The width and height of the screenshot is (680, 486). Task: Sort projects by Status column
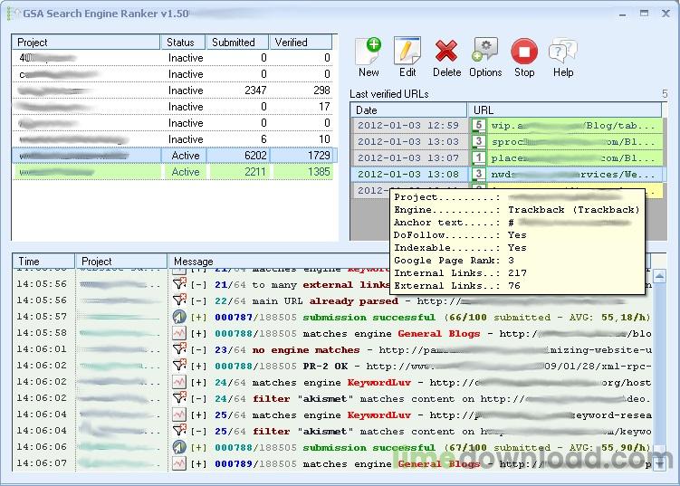183,42
